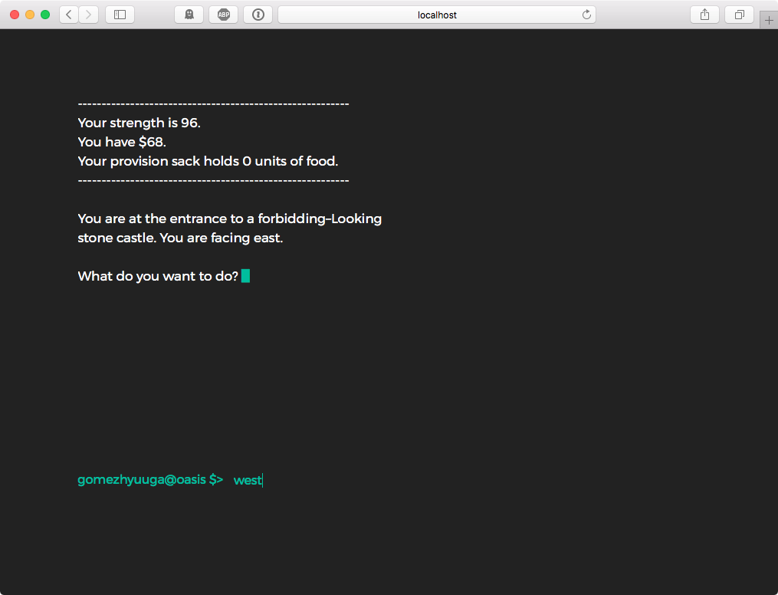The image size is (778, 595).
Task: Open a new tab with plus button
Action: click(769, 21)
